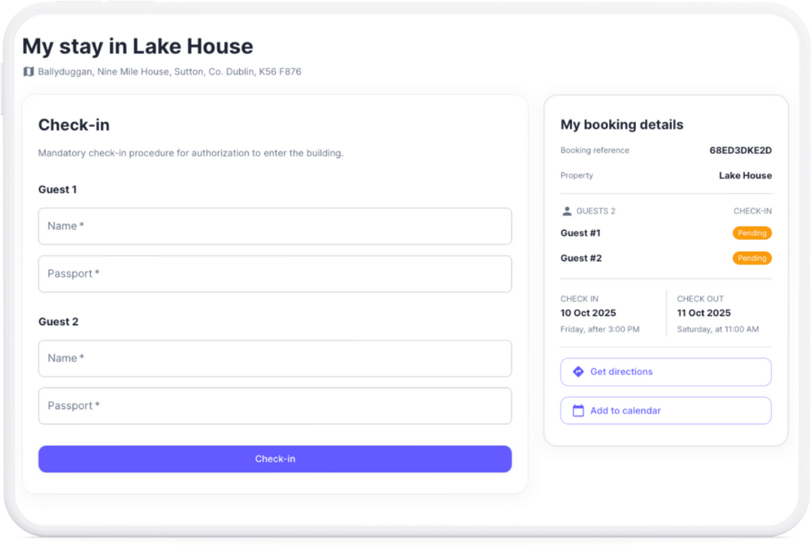Click the Passport field for Guest 1
812x551 pixels.
click(275, 273)
